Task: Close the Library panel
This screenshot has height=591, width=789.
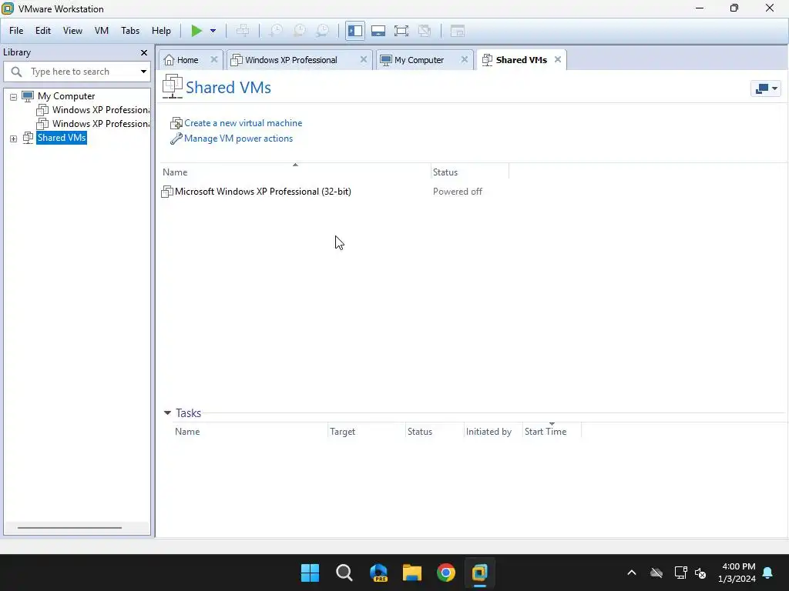Action: click(x=144, y=53)
